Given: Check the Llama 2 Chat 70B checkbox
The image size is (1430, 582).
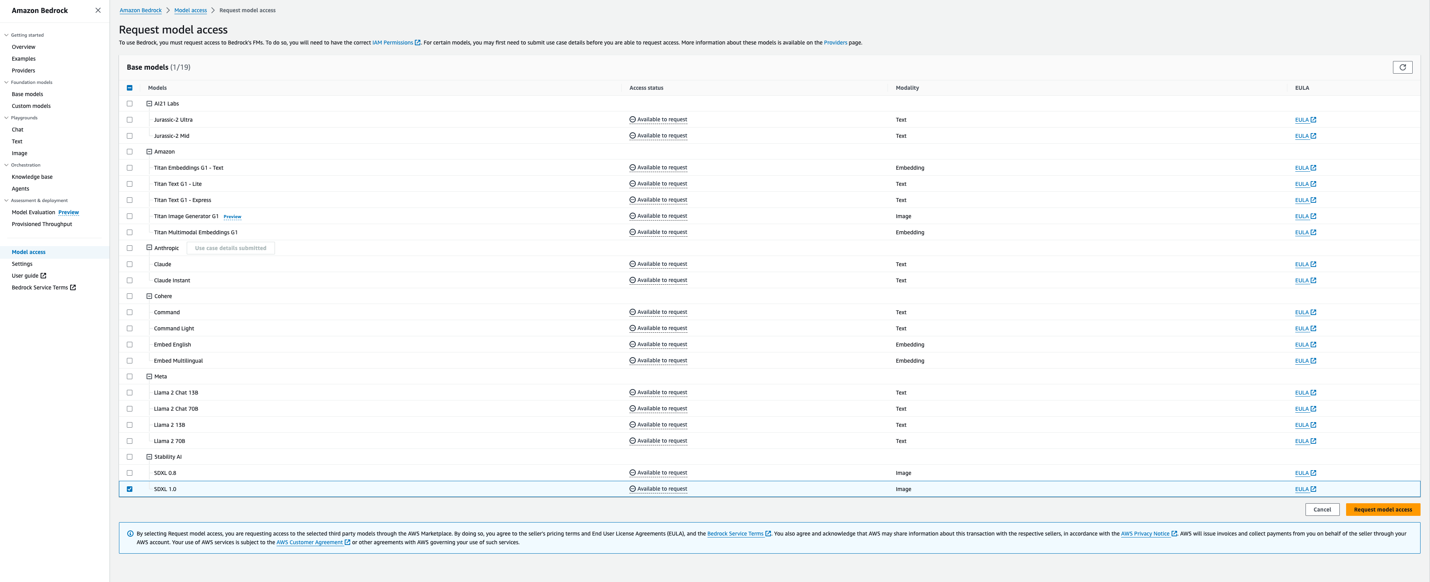Looking at the screenshot, I should [x=129, y=409].
